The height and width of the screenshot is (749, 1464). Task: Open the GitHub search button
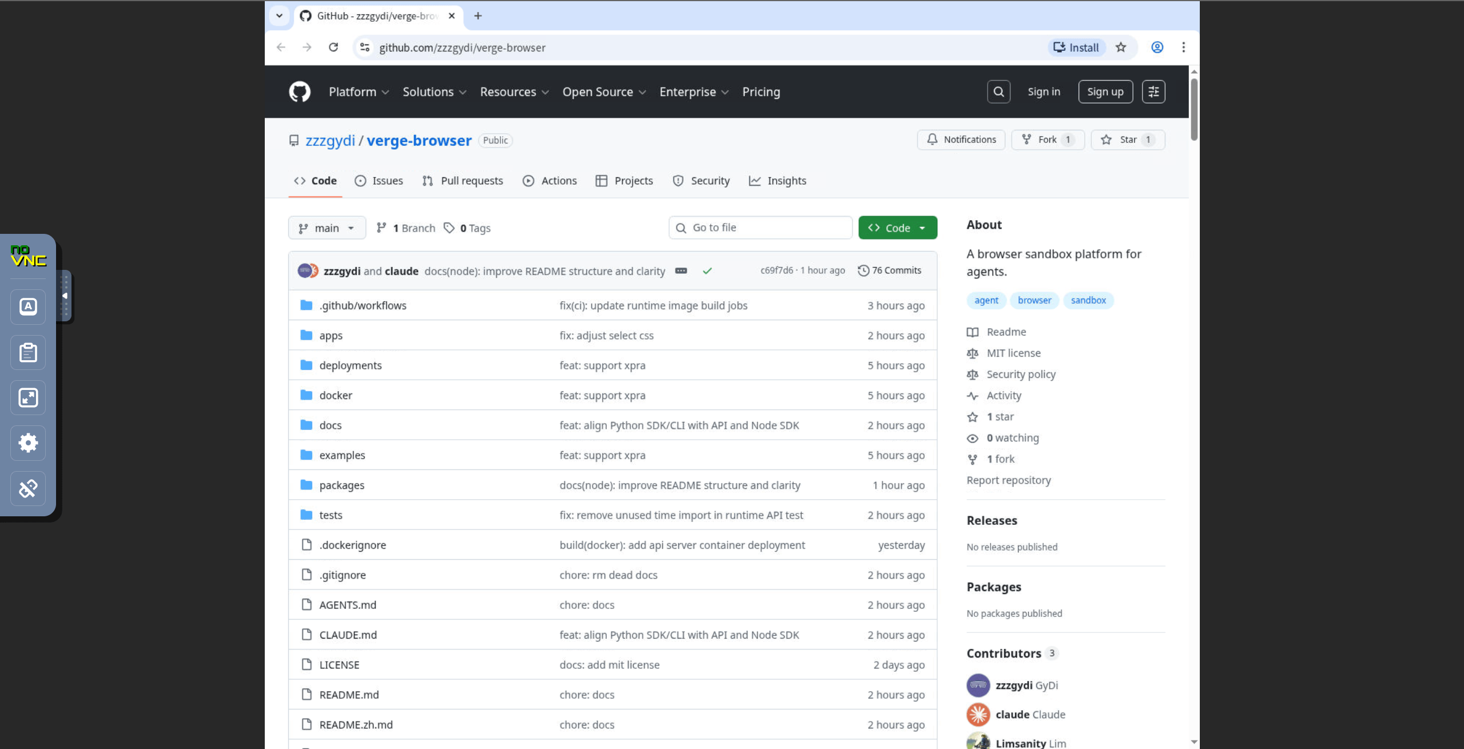(998, 91)
